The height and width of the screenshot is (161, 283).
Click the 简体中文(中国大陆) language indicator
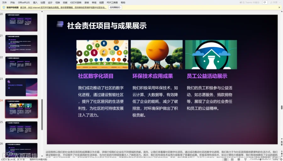[38, 159]
